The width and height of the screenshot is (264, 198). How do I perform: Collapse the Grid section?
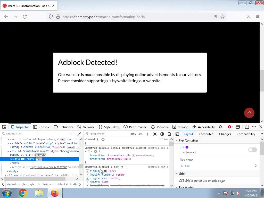point(177,174)
